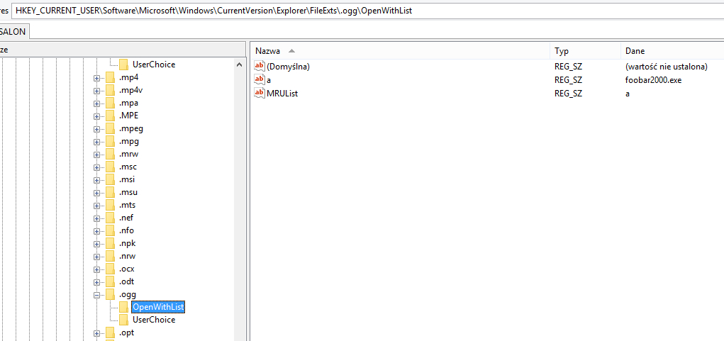Select the .mpg key label
This screenshot has height=341, width=724.
click(x=128, y=141)
